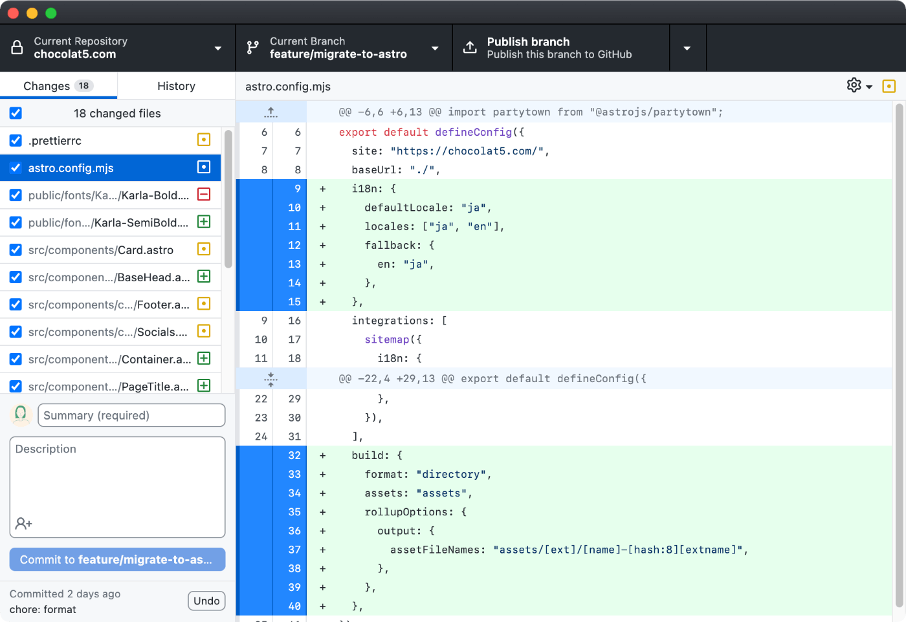Screen dimensions: 906x622
Task: Switch to the Changes tab
Action: (58, 85)
